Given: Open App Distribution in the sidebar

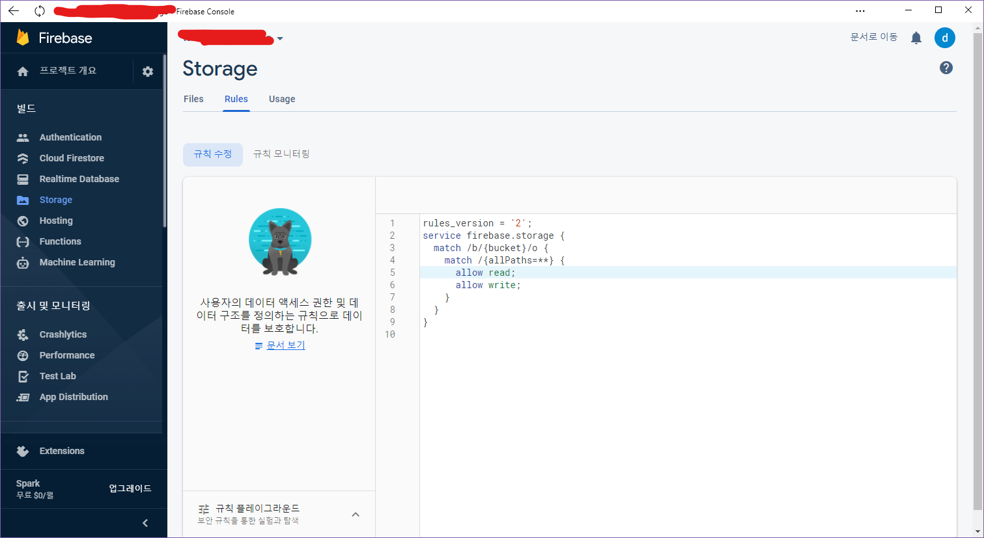Looking at the screenshot, I should point(74,397).
